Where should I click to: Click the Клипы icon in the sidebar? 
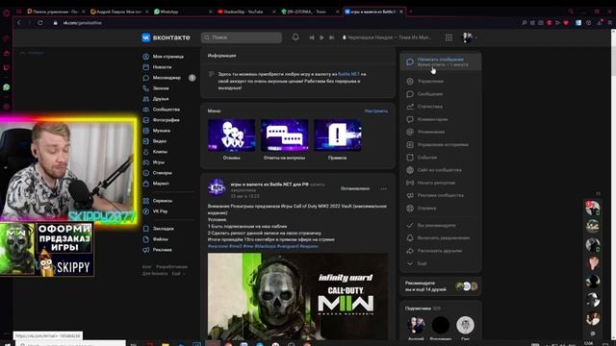tap(145, 152)
